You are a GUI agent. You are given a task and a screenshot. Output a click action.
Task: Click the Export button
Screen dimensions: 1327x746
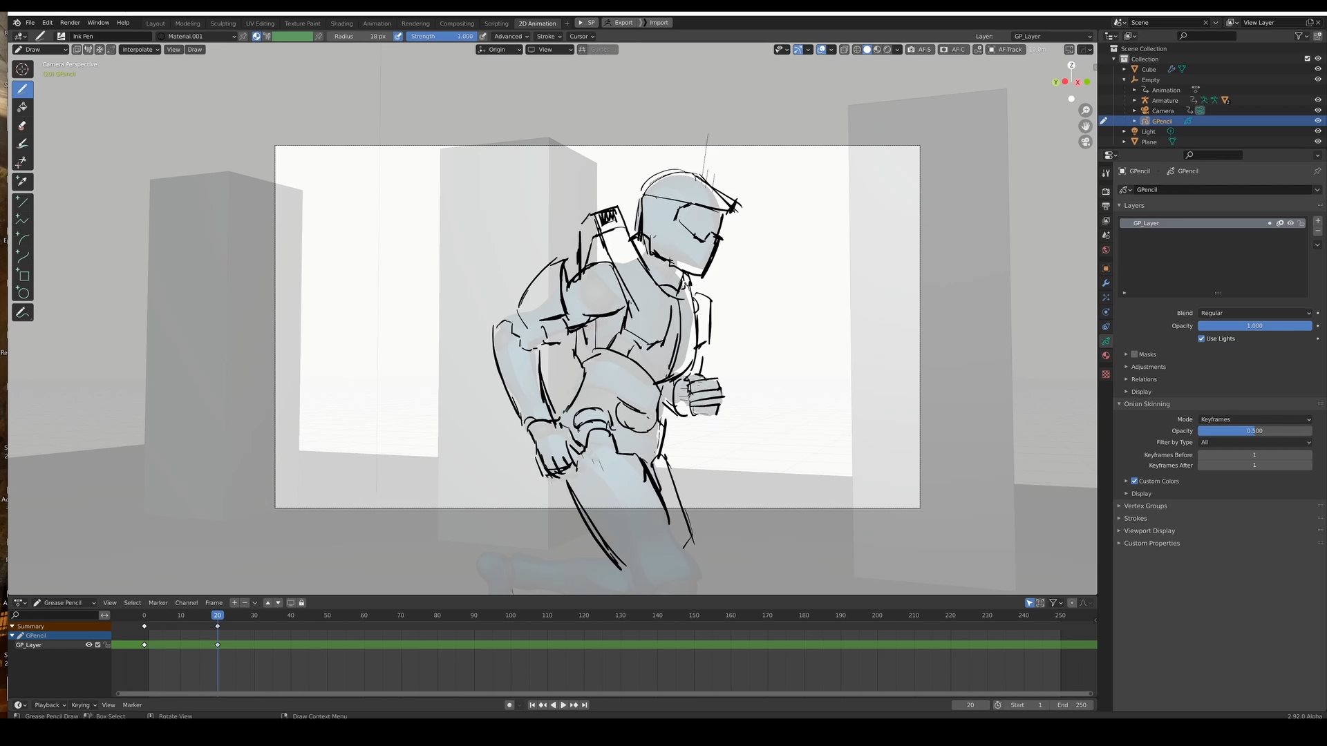[619, 23]
